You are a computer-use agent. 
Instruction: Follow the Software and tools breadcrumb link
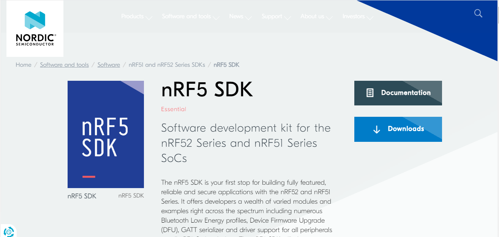pos(65,65)
